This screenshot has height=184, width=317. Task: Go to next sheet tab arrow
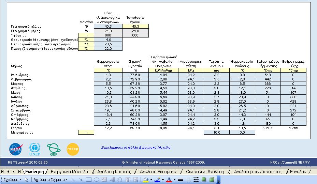coord(14,172)
